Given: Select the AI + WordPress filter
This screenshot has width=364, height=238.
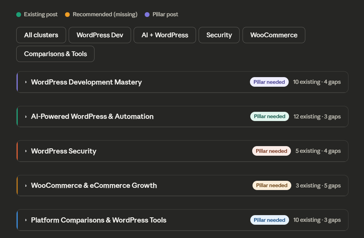Looking at the screenshot, I should coord(165,35).
